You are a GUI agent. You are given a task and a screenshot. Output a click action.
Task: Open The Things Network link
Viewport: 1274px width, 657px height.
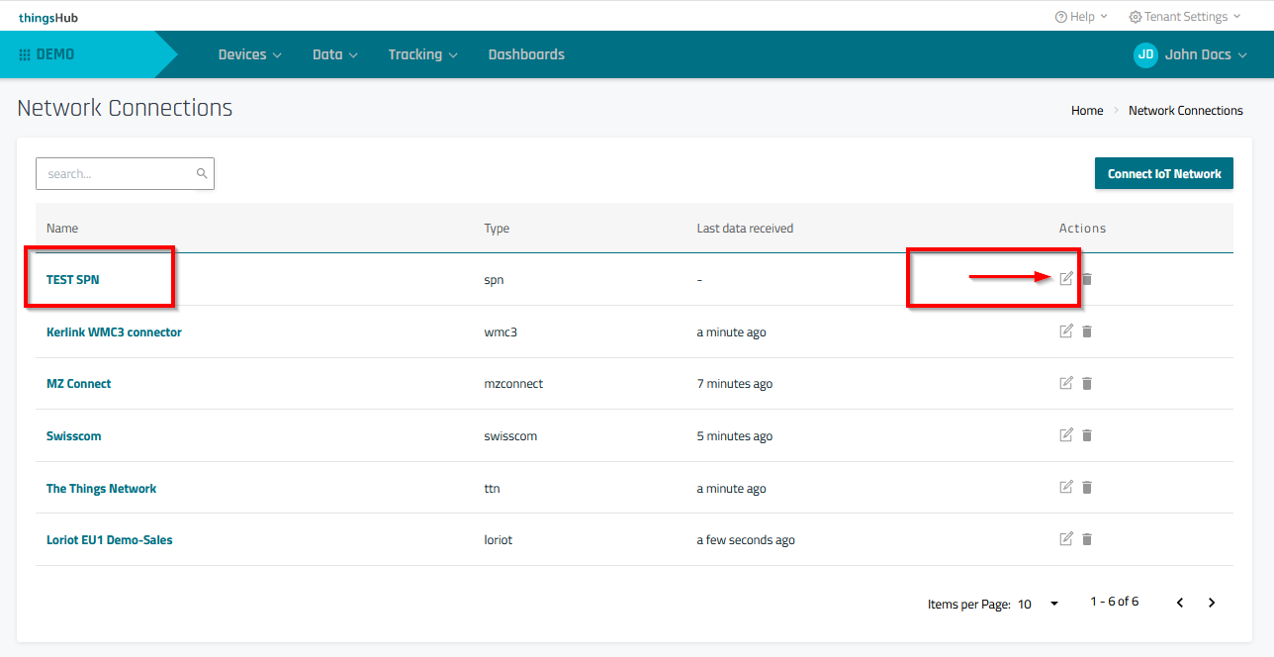coord(102,489)
